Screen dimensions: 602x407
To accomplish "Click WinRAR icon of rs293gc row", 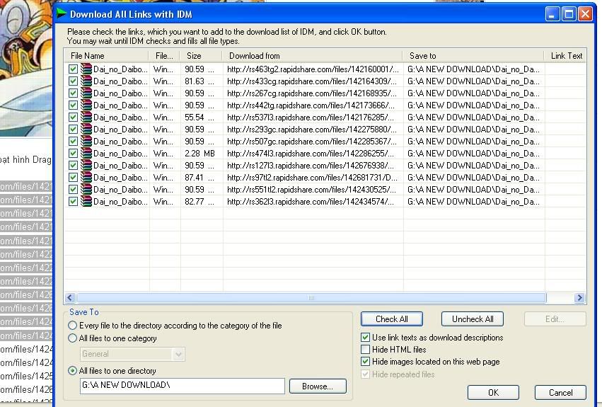I will (86, 129).
